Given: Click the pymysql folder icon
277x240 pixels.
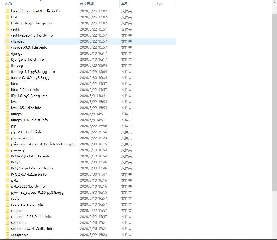Looking at the screenshot, I should coord(7,150).
